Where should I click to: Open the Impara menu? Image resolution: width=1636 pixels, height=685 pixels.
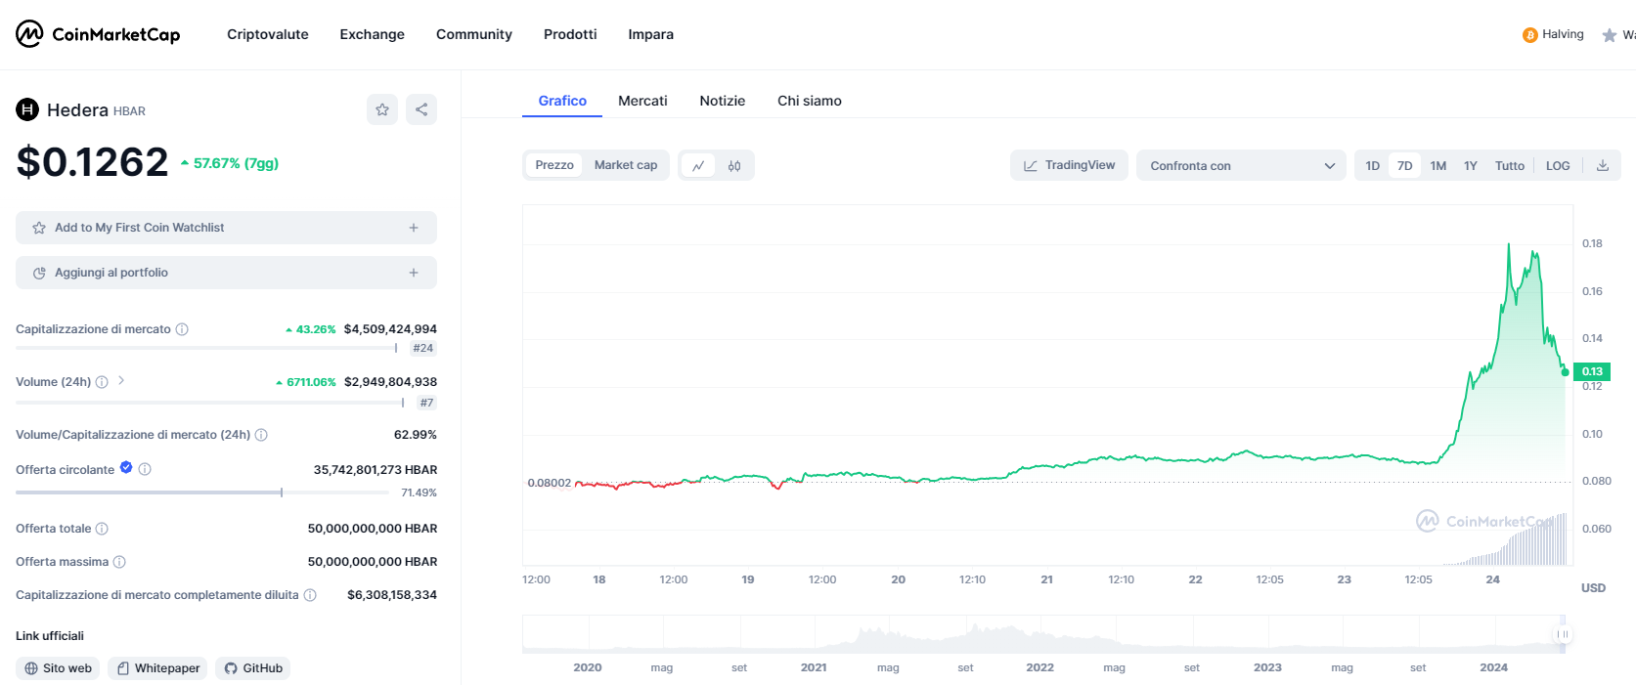[651, 34]
